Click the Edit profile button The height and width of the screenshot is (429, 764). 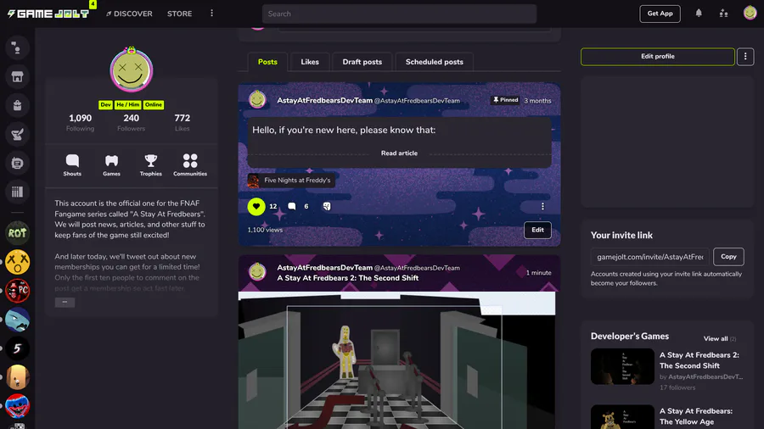[657, 57]
